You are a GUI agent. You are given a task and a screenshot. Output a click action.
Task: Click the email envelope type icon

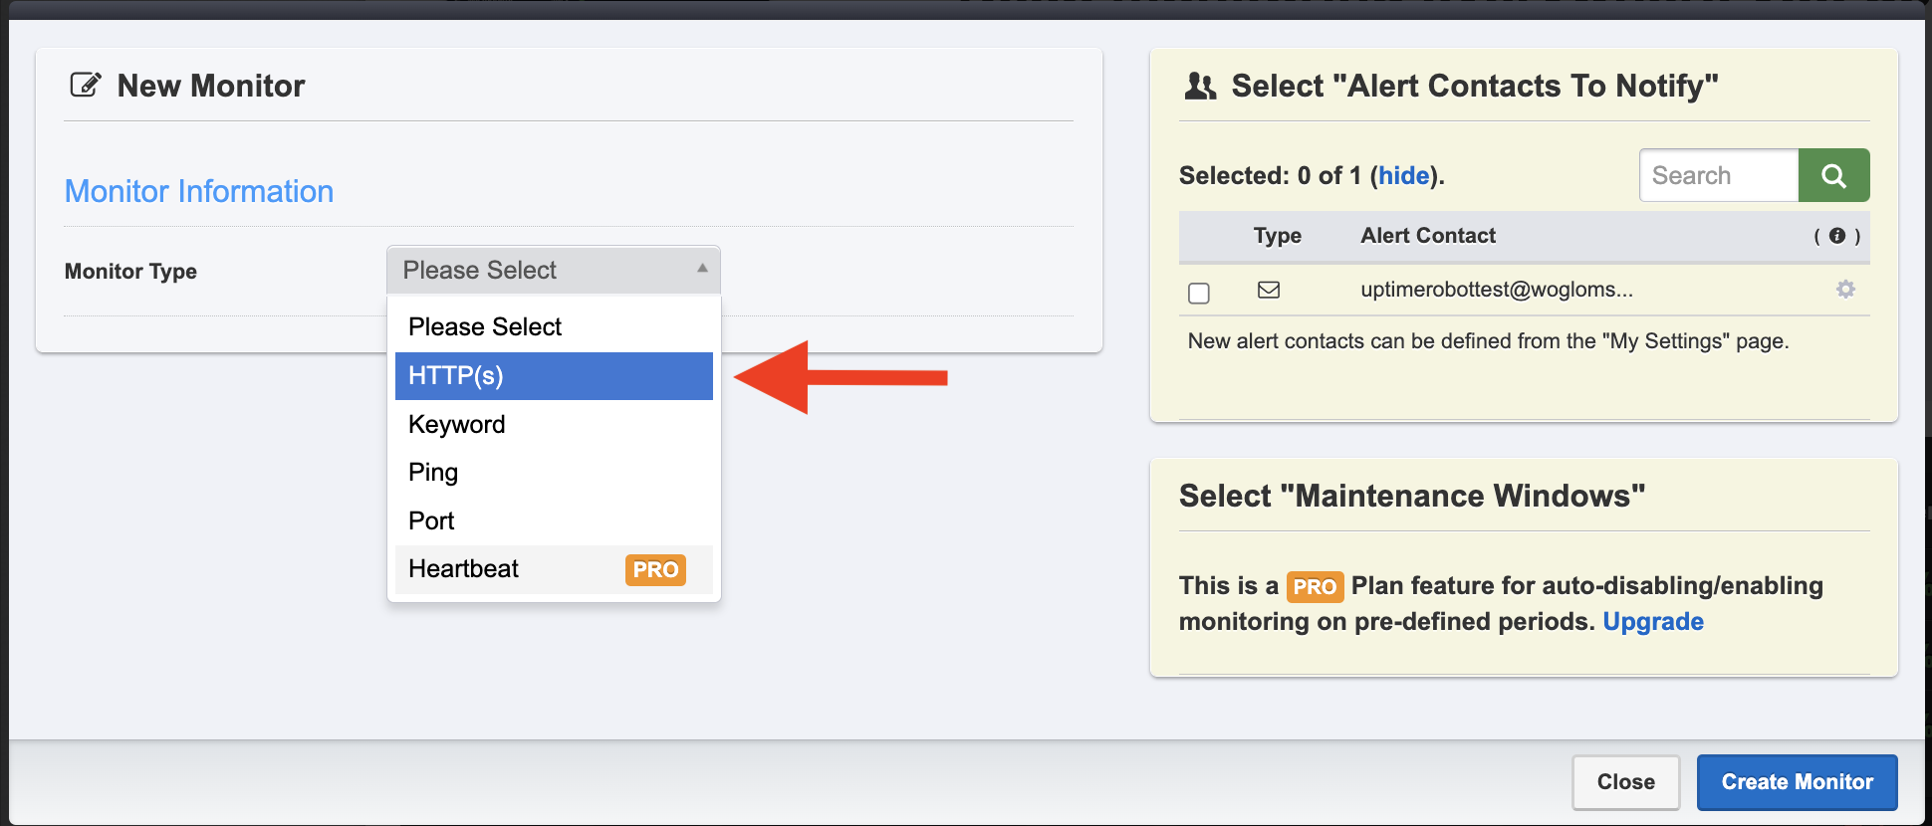[x=1269, y=290]
